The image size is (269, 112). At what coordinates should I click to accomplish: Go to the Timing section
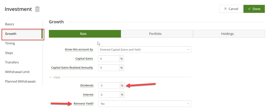click(x=10, y=43)
